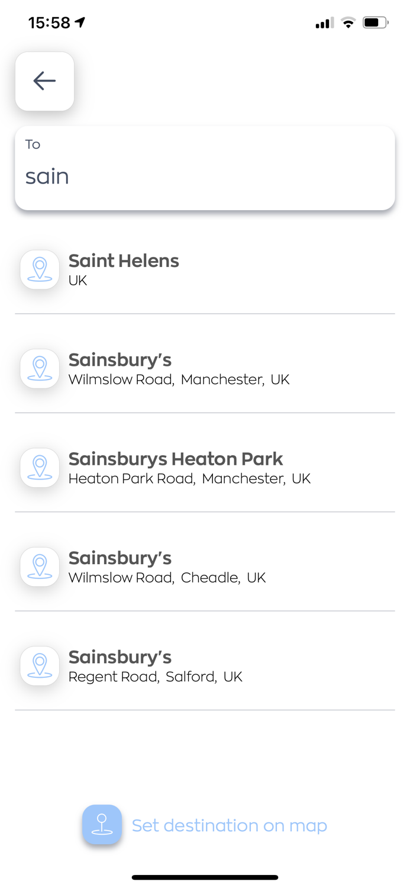
Task: Tap the back arrow icon
Action: coord(44,81)
